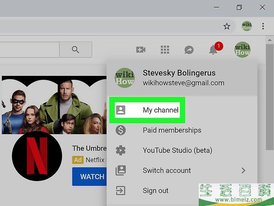The image size is (274, 206).
Task: Click The Umbre… ad title link
Action: (x=89, y=148)
